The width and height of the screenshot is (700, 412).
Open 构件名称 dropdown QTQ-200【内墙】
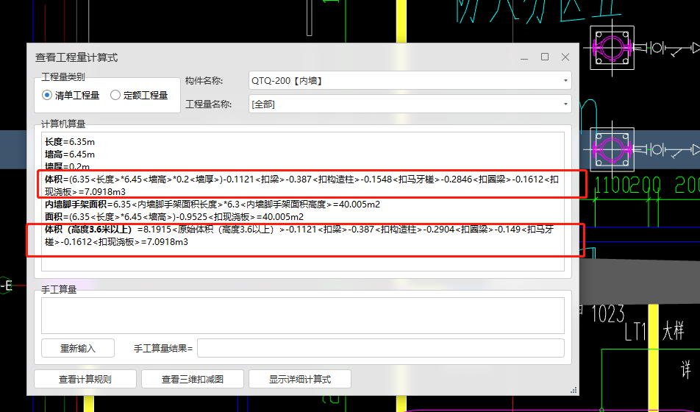coord(410,80)
